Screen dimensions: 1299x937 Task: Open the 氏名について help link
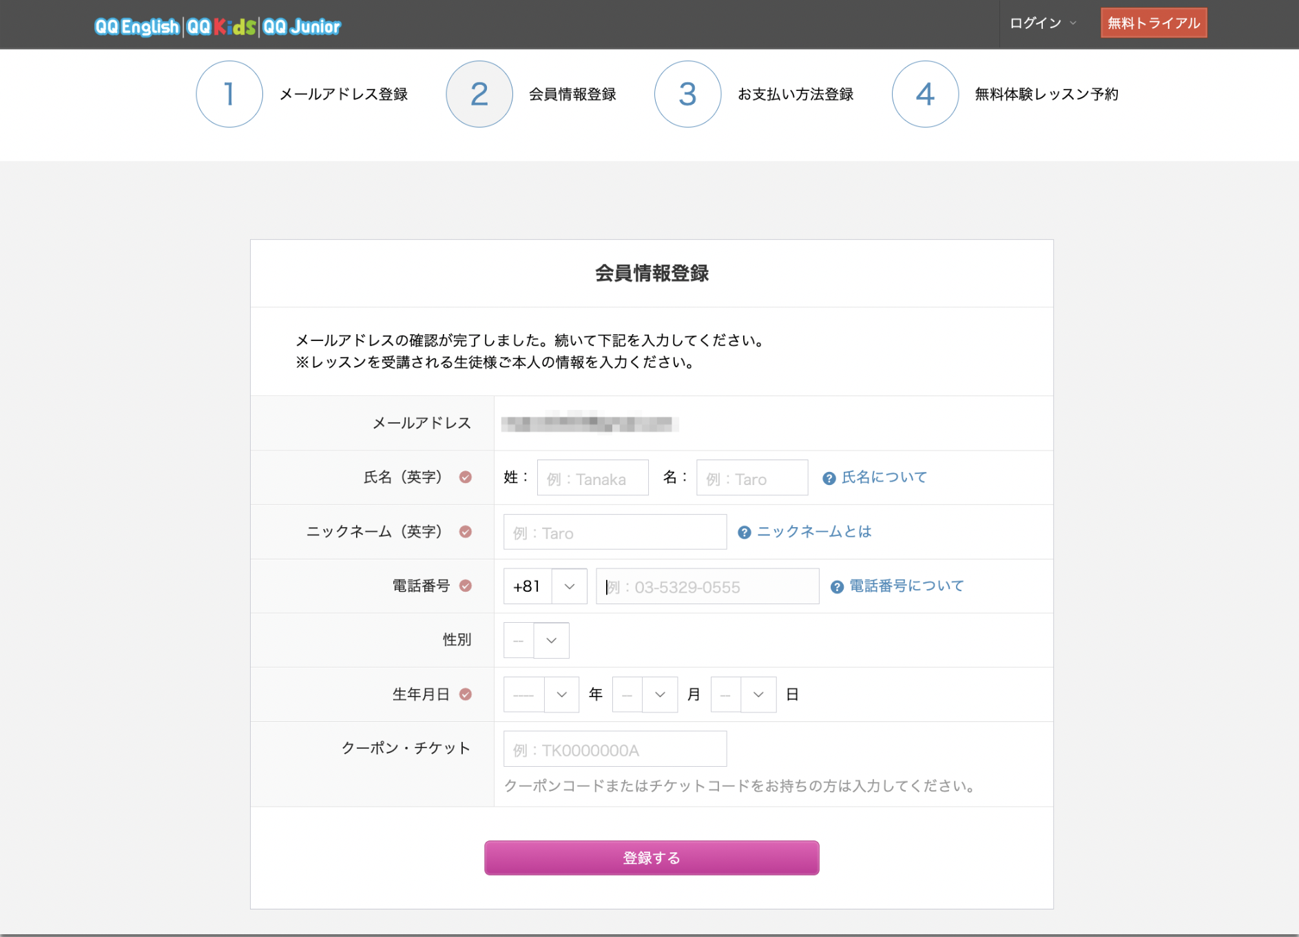tap(884, 477)
